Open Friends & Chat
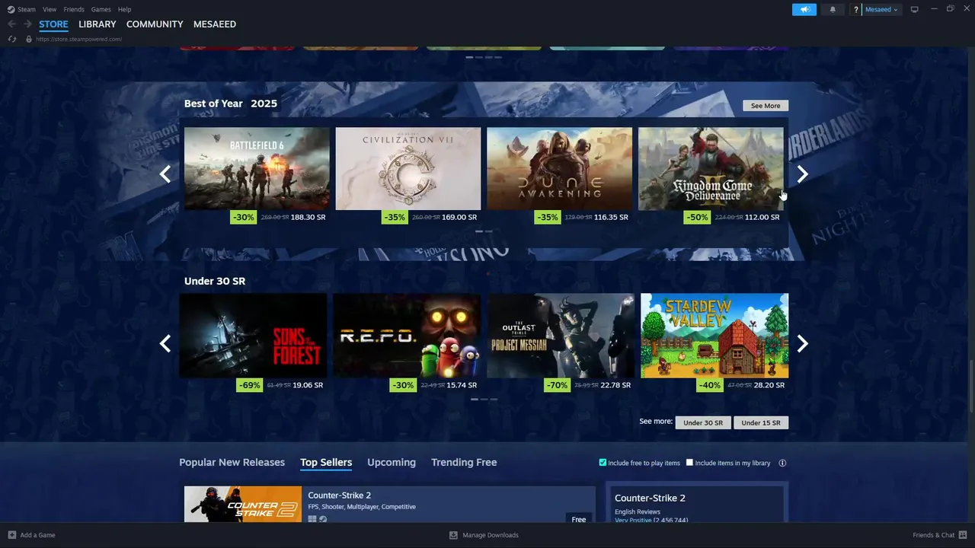 [x=940, y=535]
